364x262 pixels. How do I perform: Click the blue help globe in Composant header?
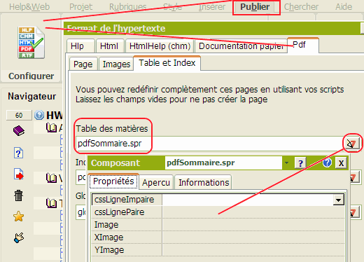click(327, 163)
